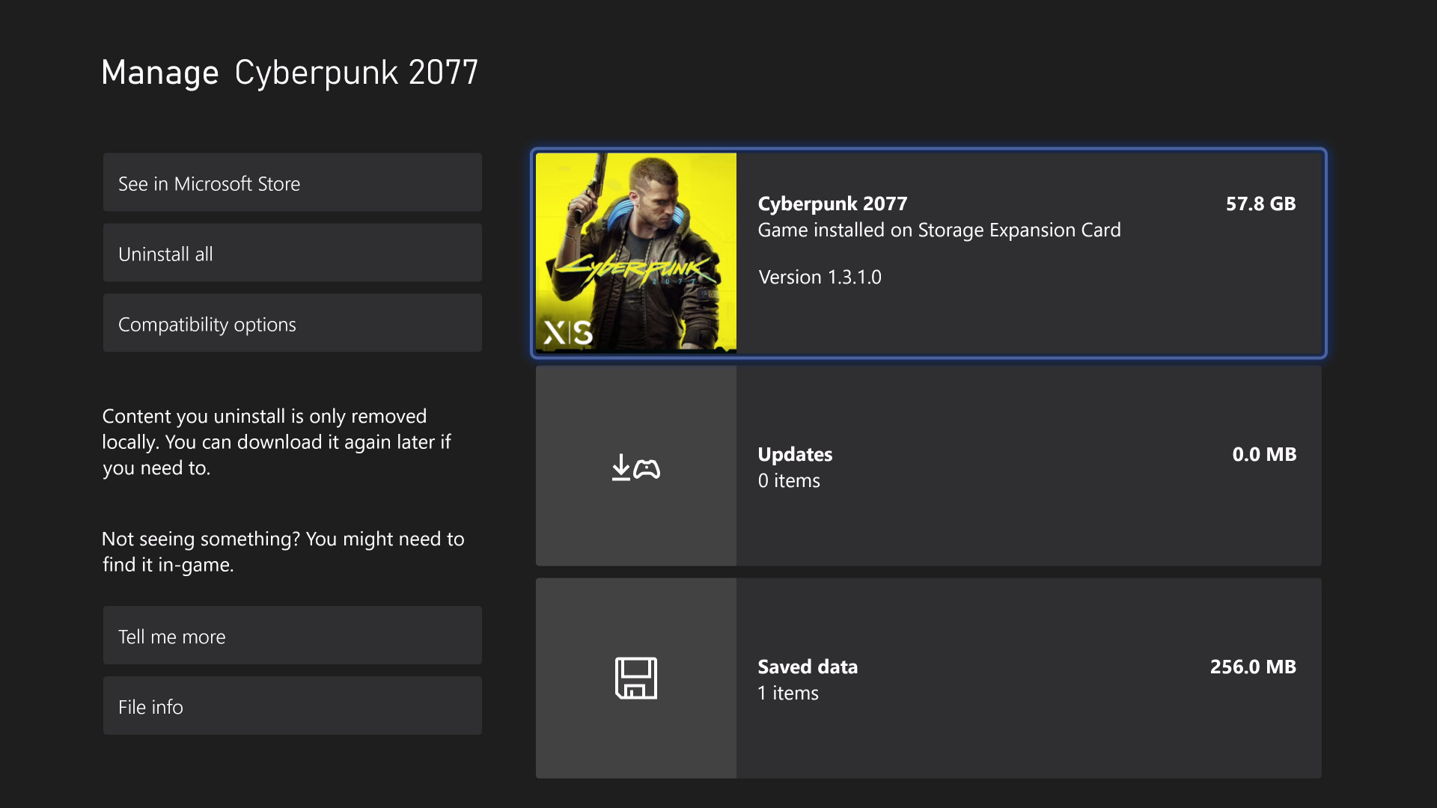Click the download controller Updates icon
Image resolution: width=1437 pixels, height=808 pixels.
point(635,468)
